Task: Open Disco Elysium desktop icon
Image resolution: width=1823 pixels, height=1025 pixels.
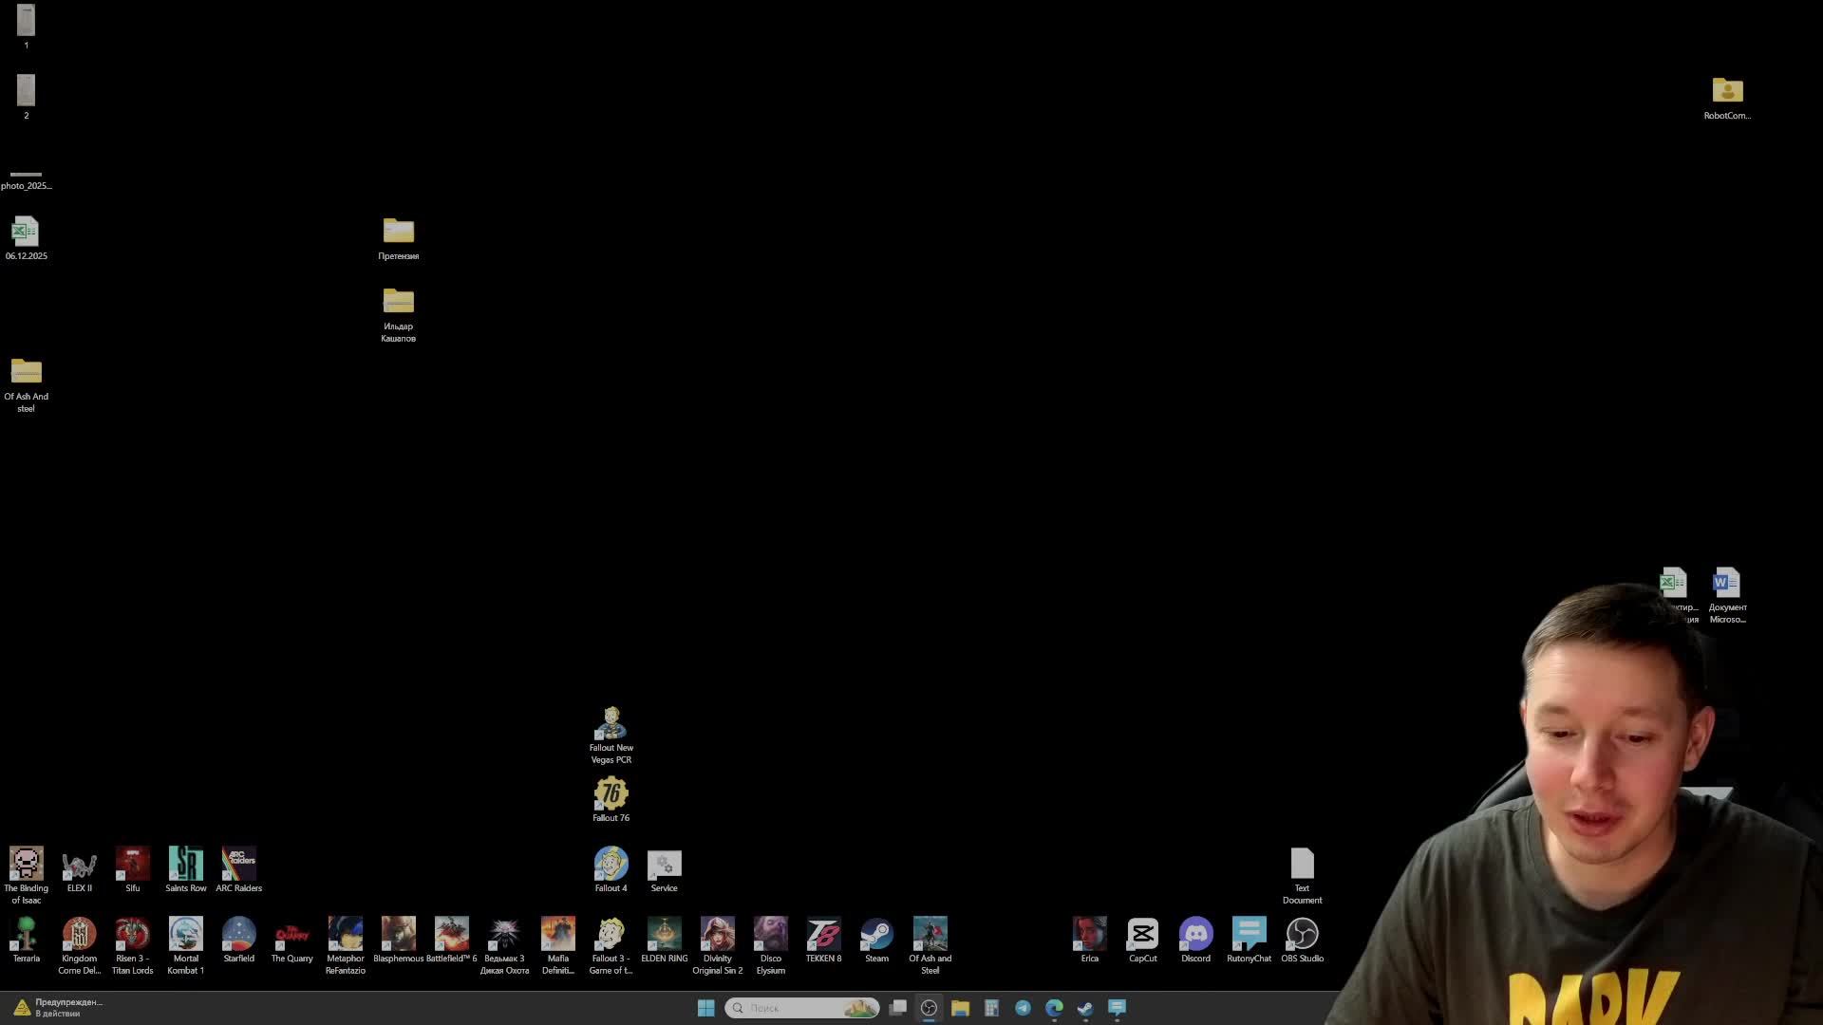Action: tap(770, 934)
